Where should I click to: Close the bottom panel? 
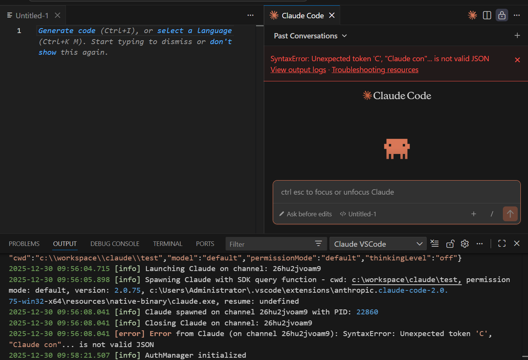pyautogui.click(x=517, y=243)
